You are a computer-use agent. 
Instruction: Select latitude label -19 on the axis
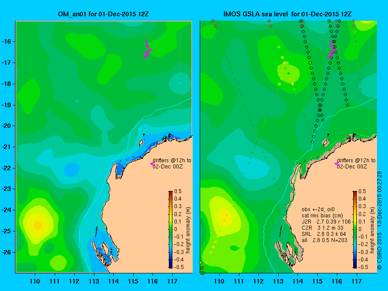point(7,105)
